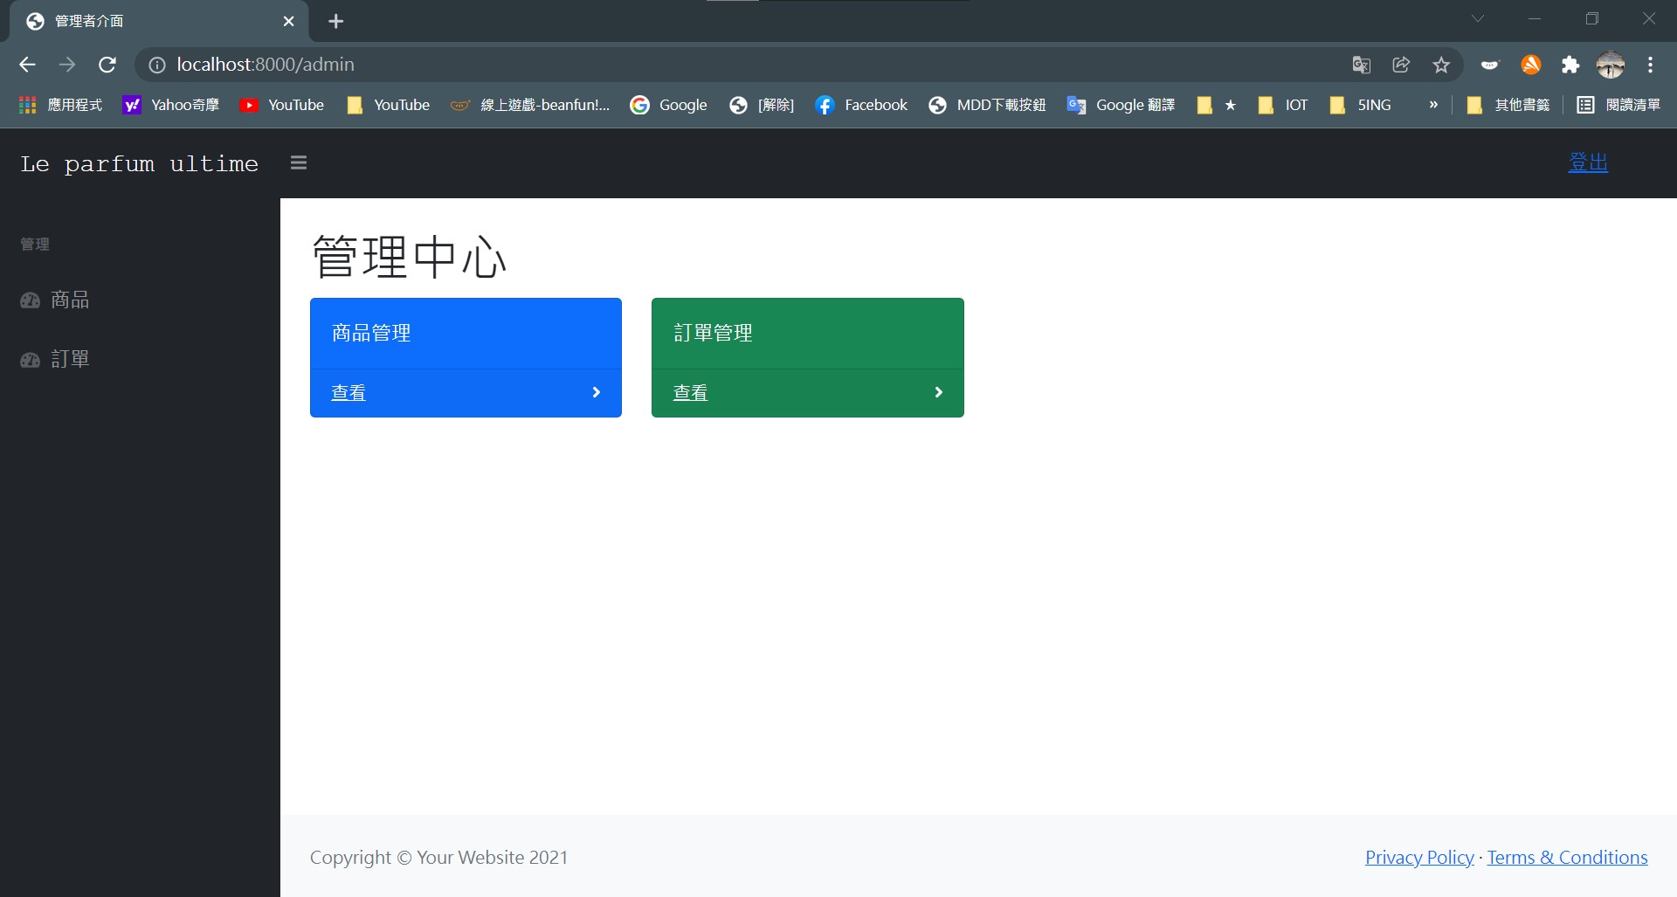Open 商品 in the sidebar

[x=70, y=300]
